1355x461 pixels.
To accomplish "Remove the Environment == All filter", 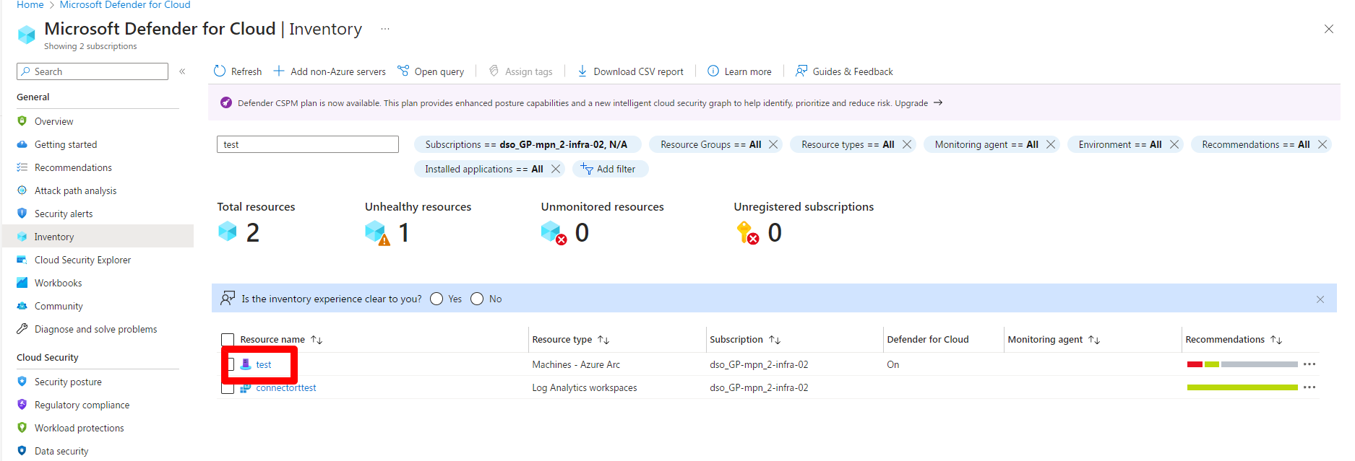I will pyautogui.click(x=1174, y=144).
